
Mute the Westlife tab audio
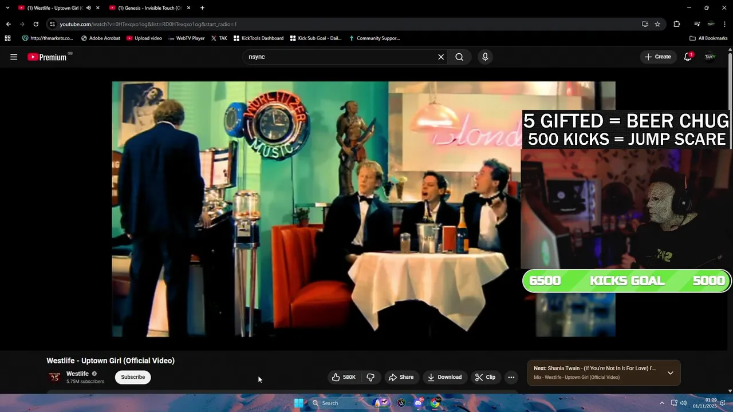click(89, 8)
